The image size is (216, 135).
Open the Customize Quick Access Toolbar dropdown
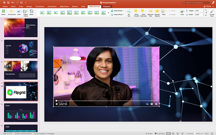[x=25, y=3]
